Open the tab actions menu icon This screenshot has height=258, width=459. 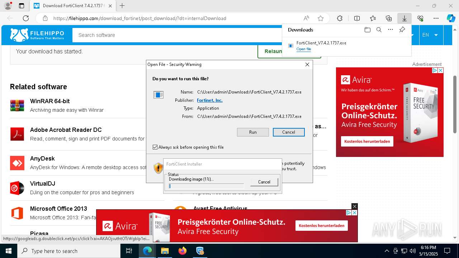point(22,6)
